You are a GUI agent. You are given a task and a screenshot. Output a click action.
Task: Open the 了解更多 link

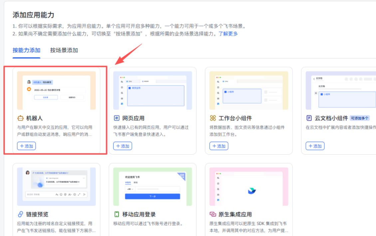click(x=228, y=34)
